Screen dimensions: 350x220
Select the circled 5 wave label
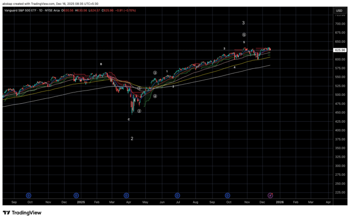click(244, 35)
